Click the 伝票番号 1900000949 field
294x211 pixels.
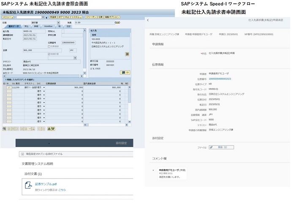click(68, 43)
